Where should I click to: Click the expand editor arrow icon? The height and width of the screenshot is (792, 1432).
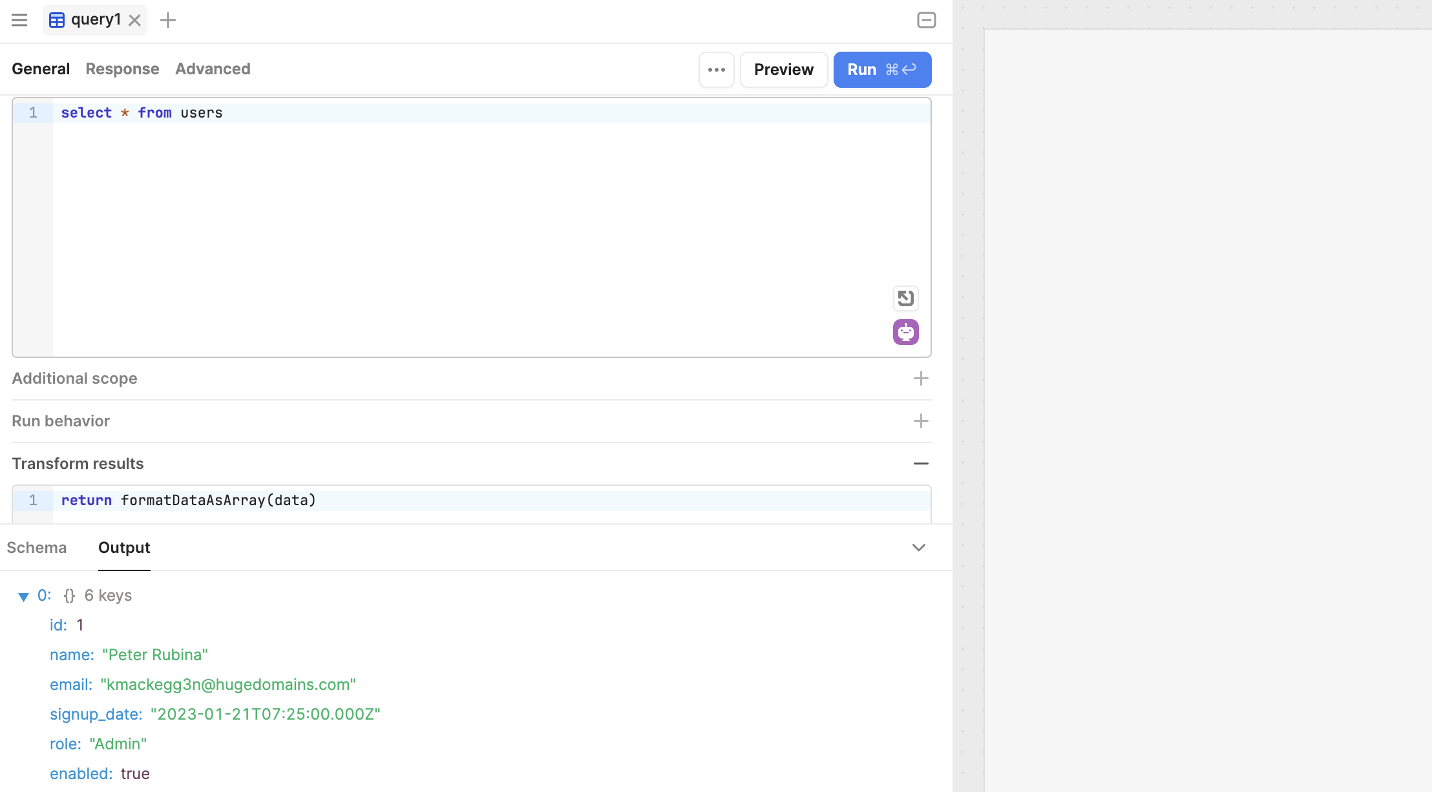click(905, 298)
